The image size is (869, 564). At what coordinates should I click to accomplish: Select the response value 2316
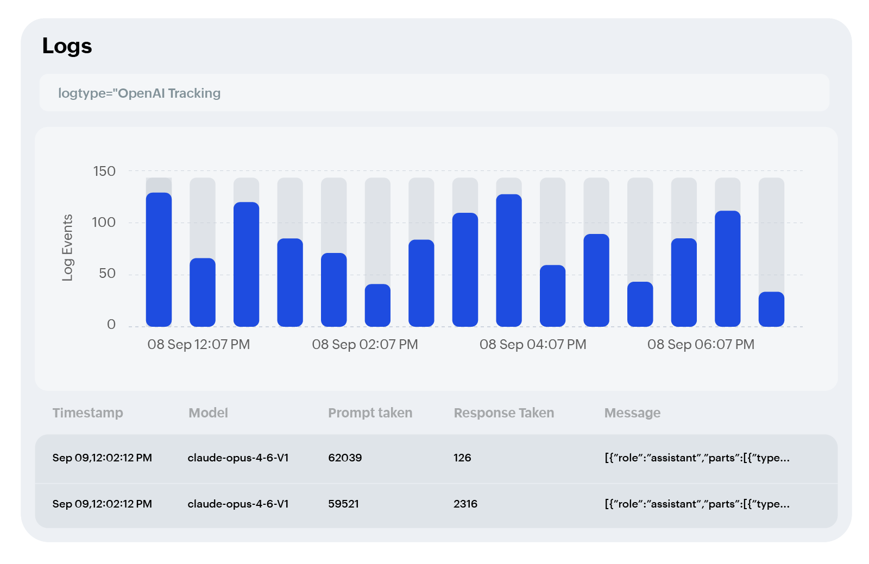(465, 504)
